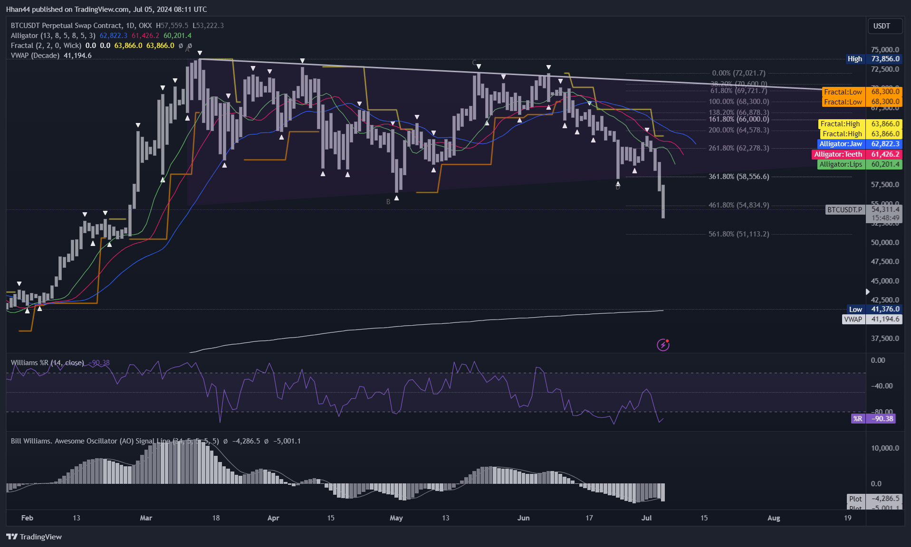Click the Awesome Oscillator (AO) Signal Line legend
Viewport: 911px width, 547px height.
[115, 441]
